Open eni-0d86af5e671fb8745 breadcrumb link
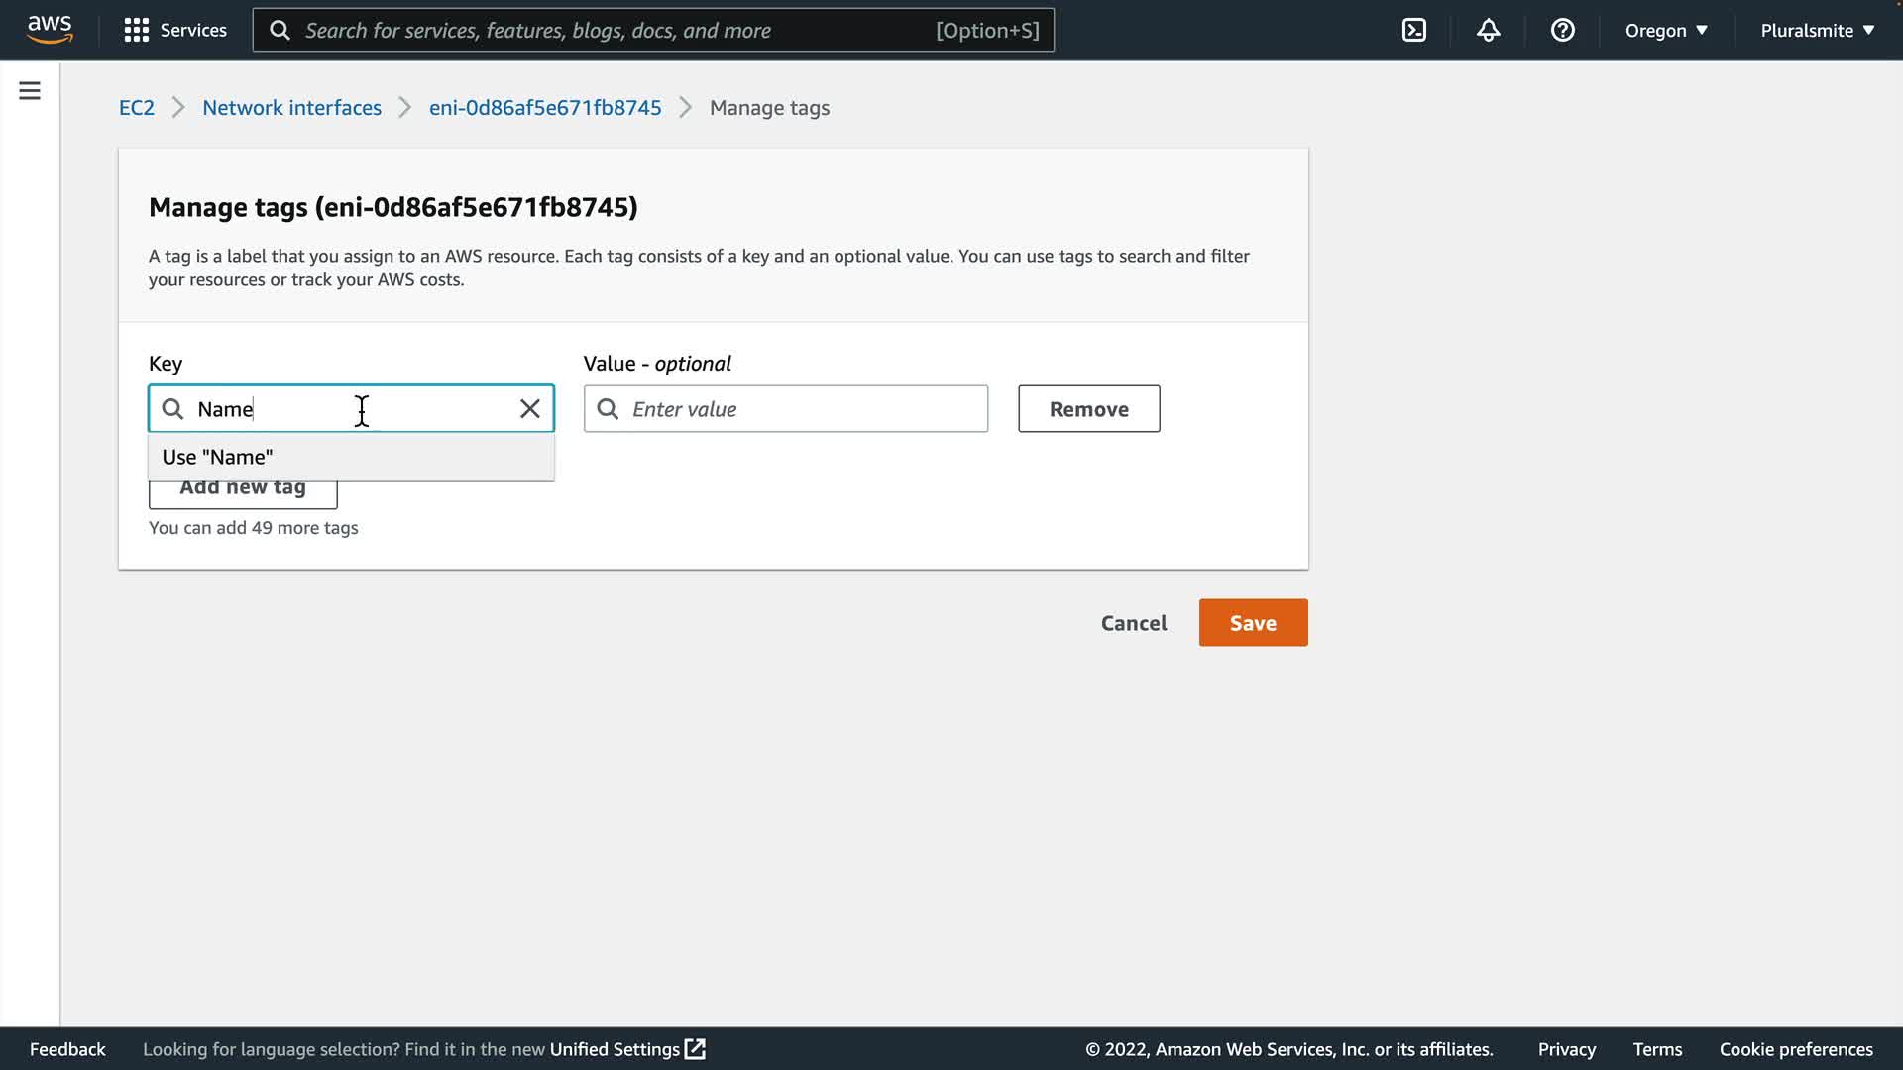The image size is (1903, 1070). 544,108
